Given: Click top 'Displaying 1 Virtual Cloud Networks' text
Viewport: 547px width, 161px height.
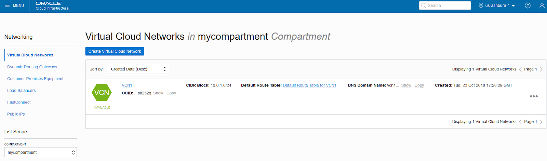Looking at the screenshot, I should tap(484, 69).
